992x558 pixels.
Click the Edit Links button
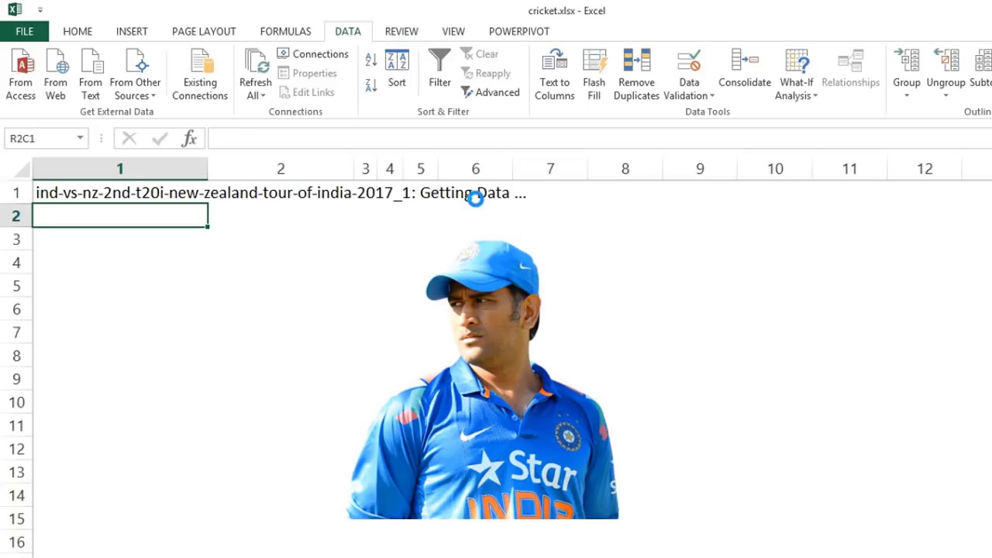pos(306,91)
